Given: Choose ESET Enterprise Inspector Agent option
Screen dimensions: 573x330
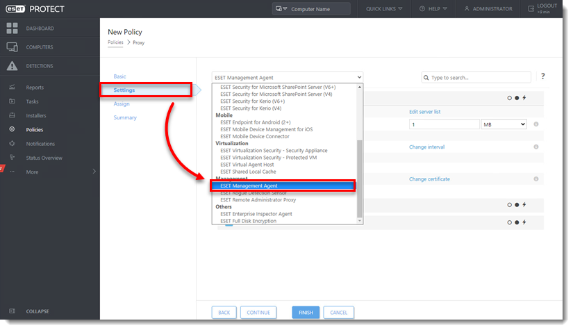Looking at the screenshot, I should (256, 214).
